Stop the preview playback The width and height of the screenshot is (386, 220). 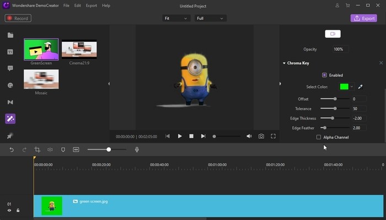click(191, 136)
